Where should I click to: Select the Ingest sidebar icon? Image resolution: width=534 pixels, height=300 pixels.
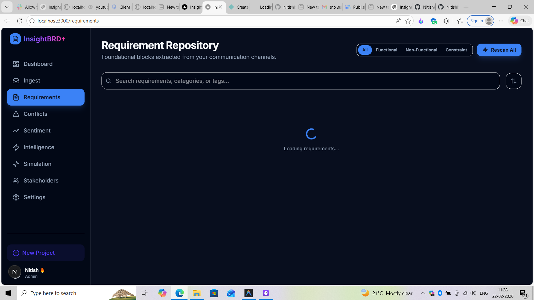click(x=16, y=81)
